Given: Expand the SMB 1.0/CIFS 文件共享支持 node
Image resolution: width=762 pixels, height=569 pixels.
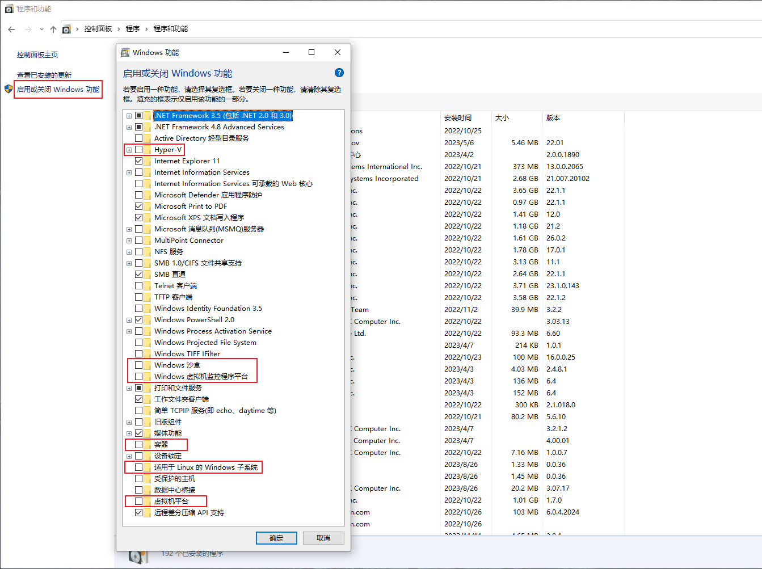Looking at the screenshot, I should point(129,263).
